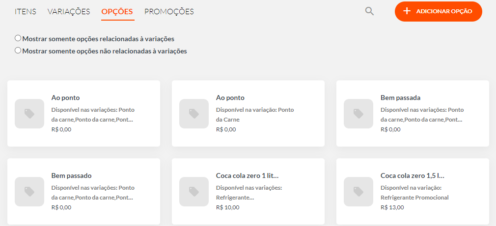This screenshot has height=226, width=496.
Task: Select Mostrar somente opções não relacionadas radio
Action: (x=18, y=50)
